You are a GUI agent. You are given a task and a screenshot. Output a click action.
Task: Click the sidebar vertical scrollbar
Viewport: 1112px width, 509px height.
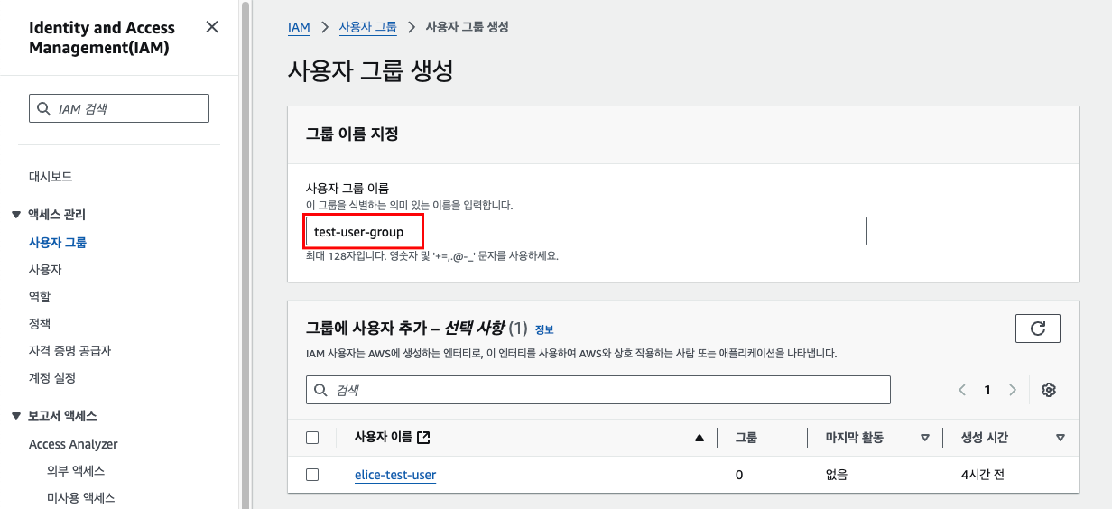[x=246, y=255]
